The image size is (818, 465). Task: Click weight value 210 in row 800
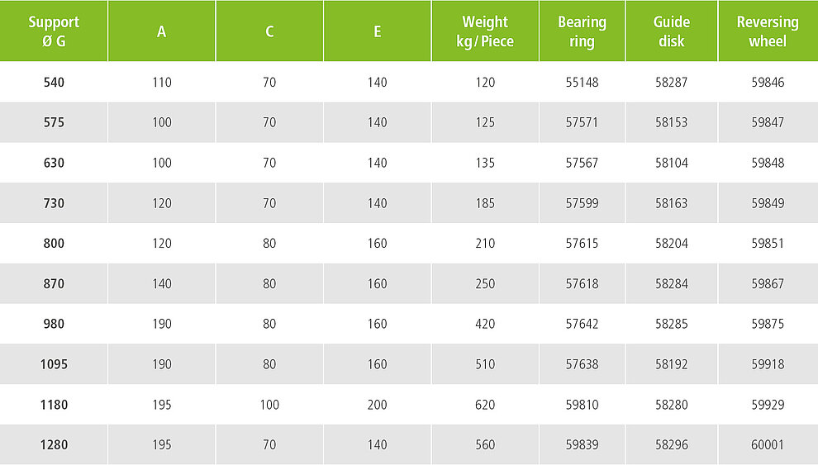485,244
